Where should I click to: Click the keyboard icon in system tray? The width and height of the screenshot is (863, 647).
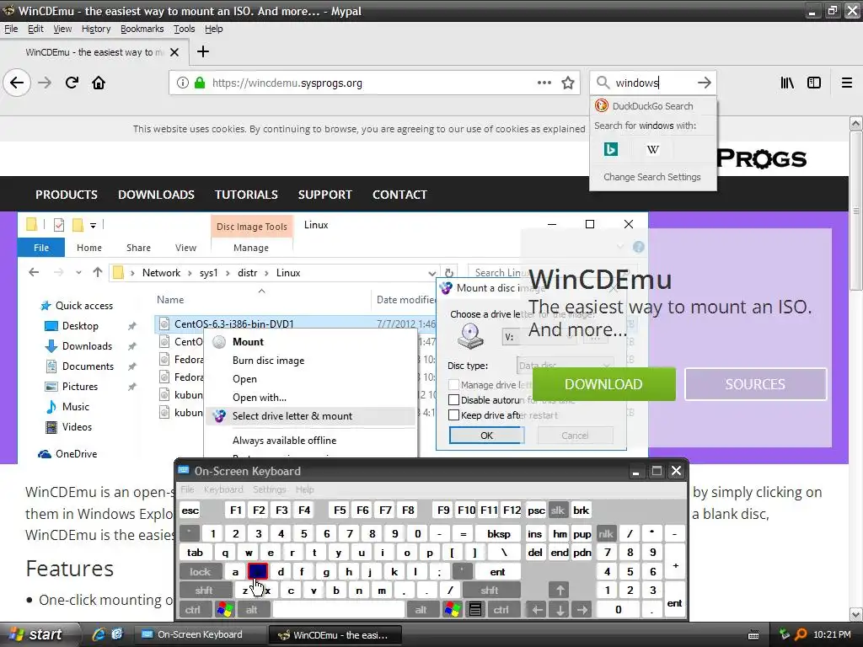tap(753, 635)
